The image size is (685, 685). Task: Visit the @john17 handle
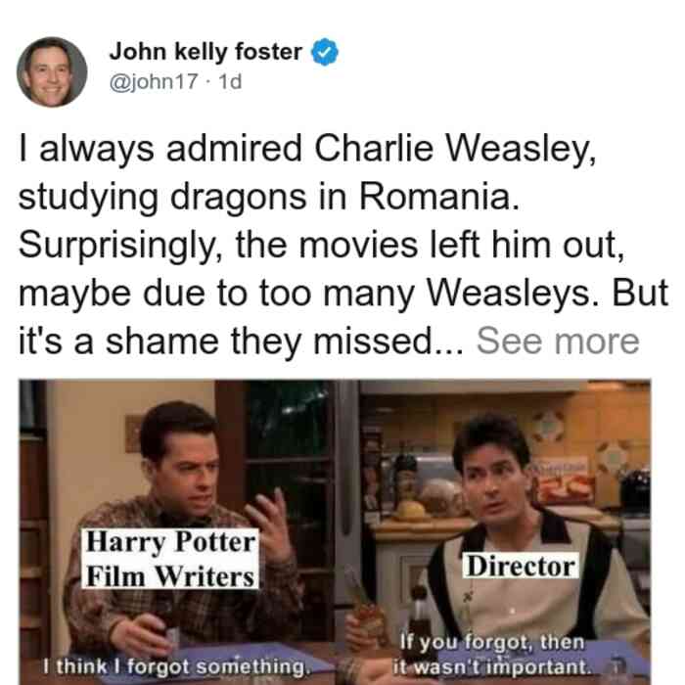coord(154,81)
